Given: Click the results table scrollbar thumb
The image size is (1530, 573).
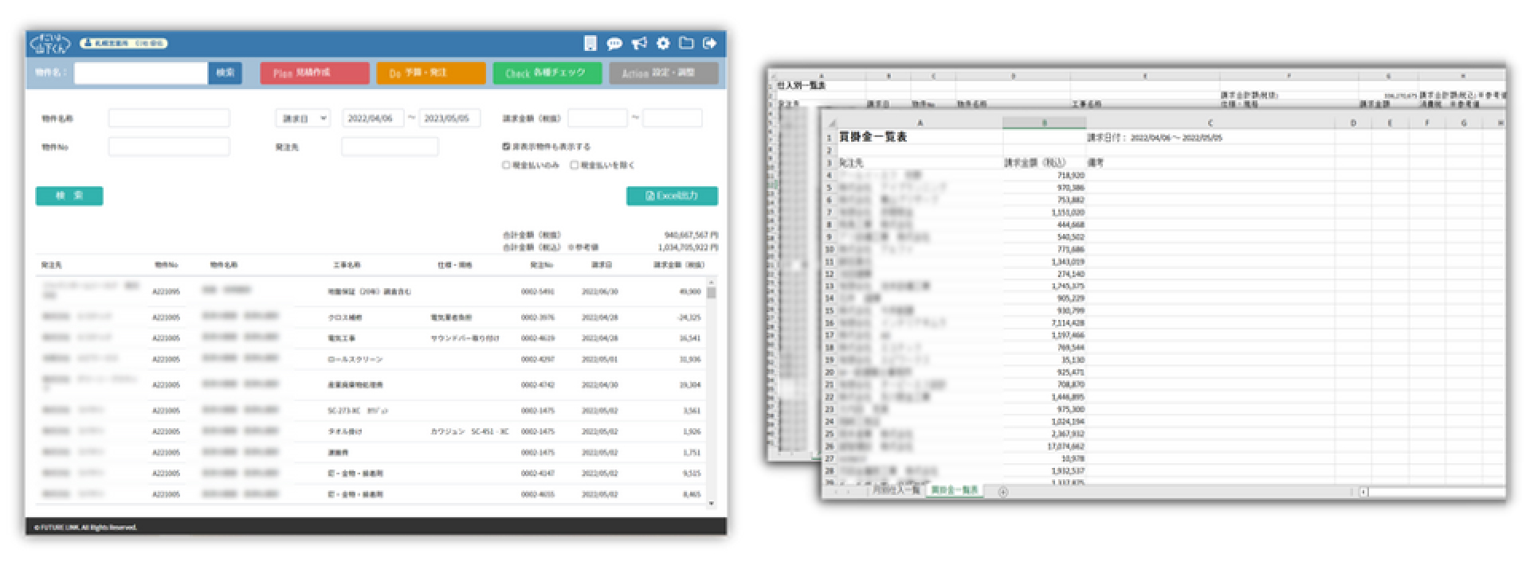Looking at the screenshot, I should 711,292.
